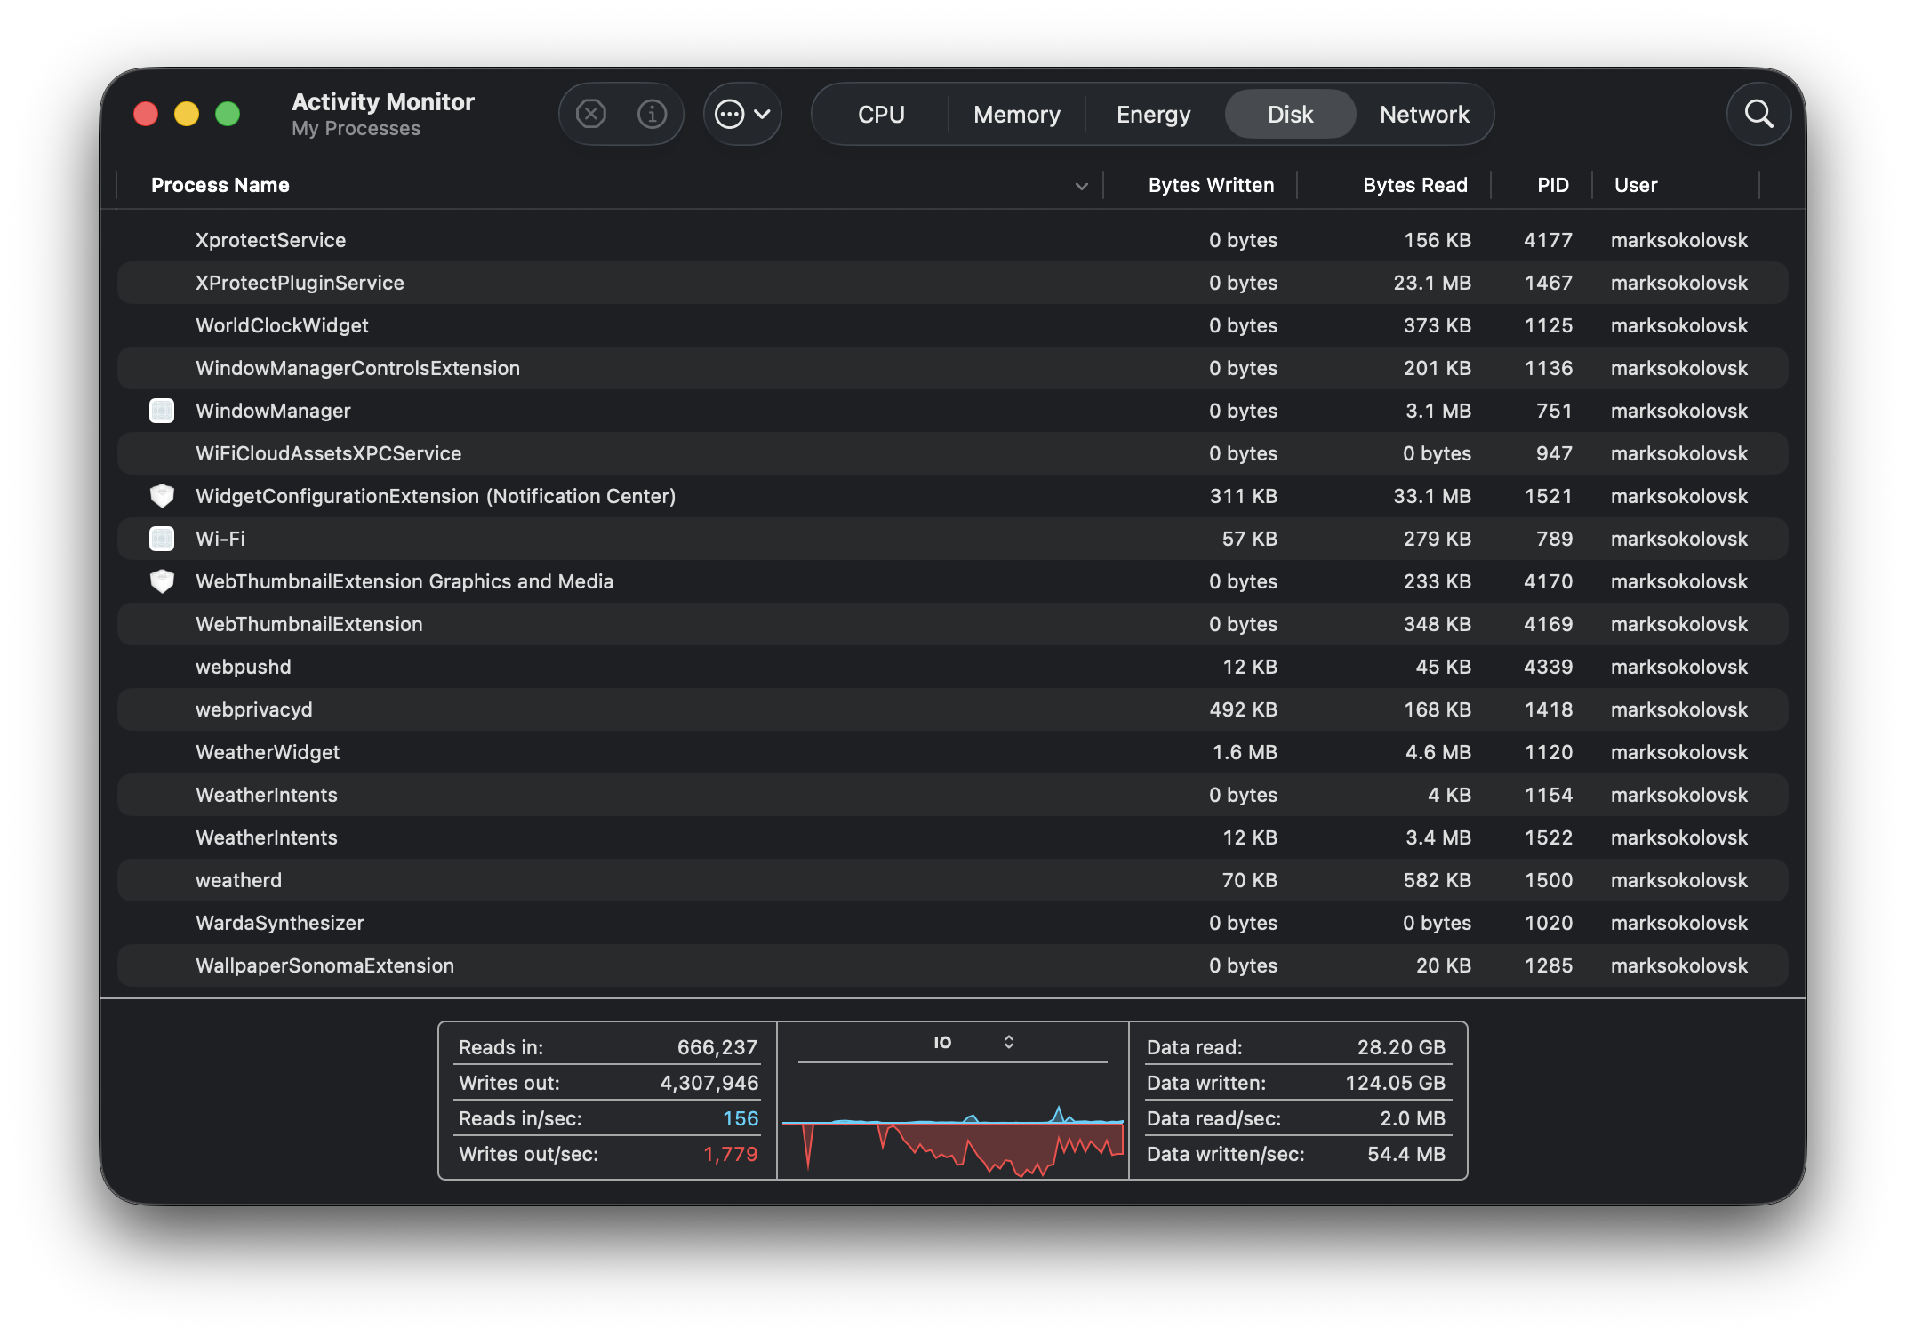Toggle Process Name sort order chevron

(x=1081, y=186)
